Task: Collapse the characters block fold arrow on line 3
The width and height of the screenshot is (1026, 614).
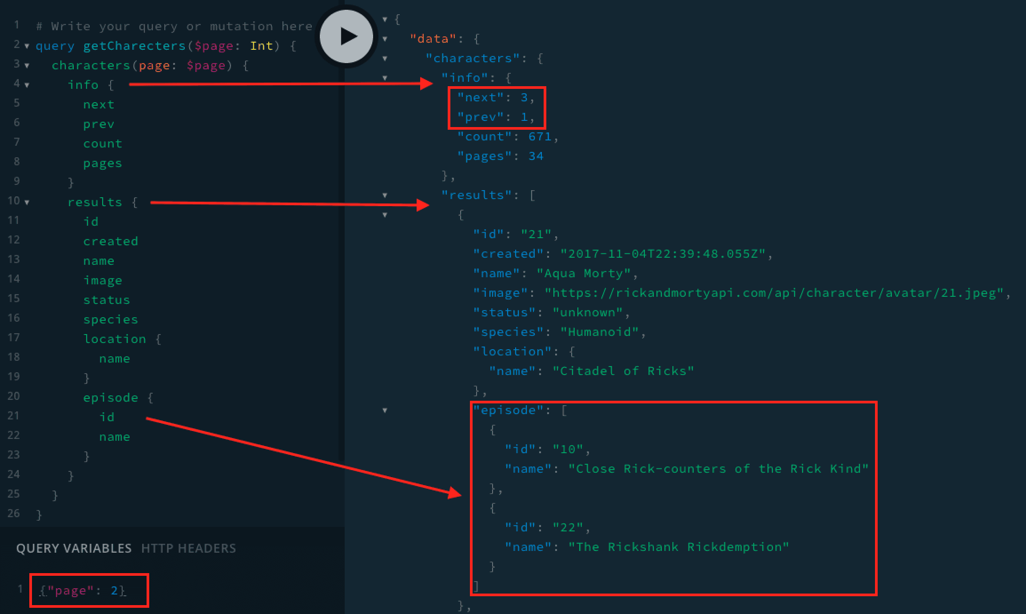Action: tap(27, 66)
